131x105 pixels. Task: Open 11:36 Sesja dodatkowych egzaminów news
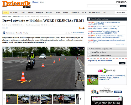(107, 41)
